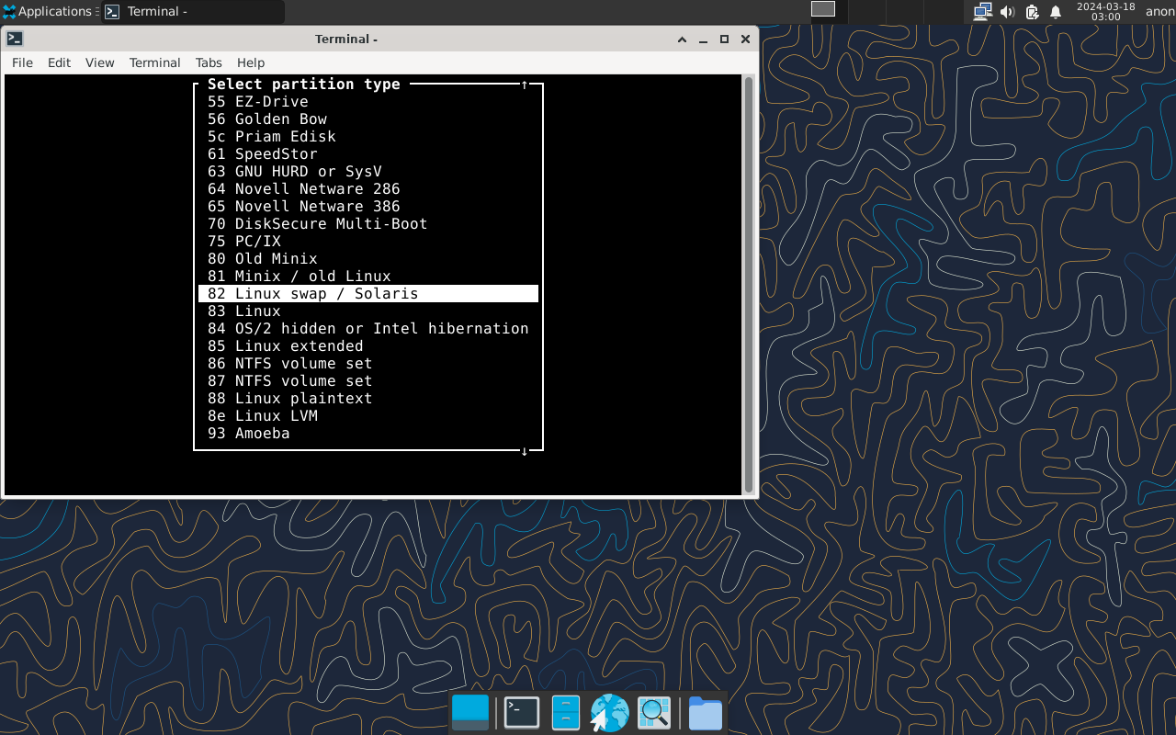The height and width of the screenshot is (735, 1176).
Task: Open the Help menu
Action: pos(251,62)
